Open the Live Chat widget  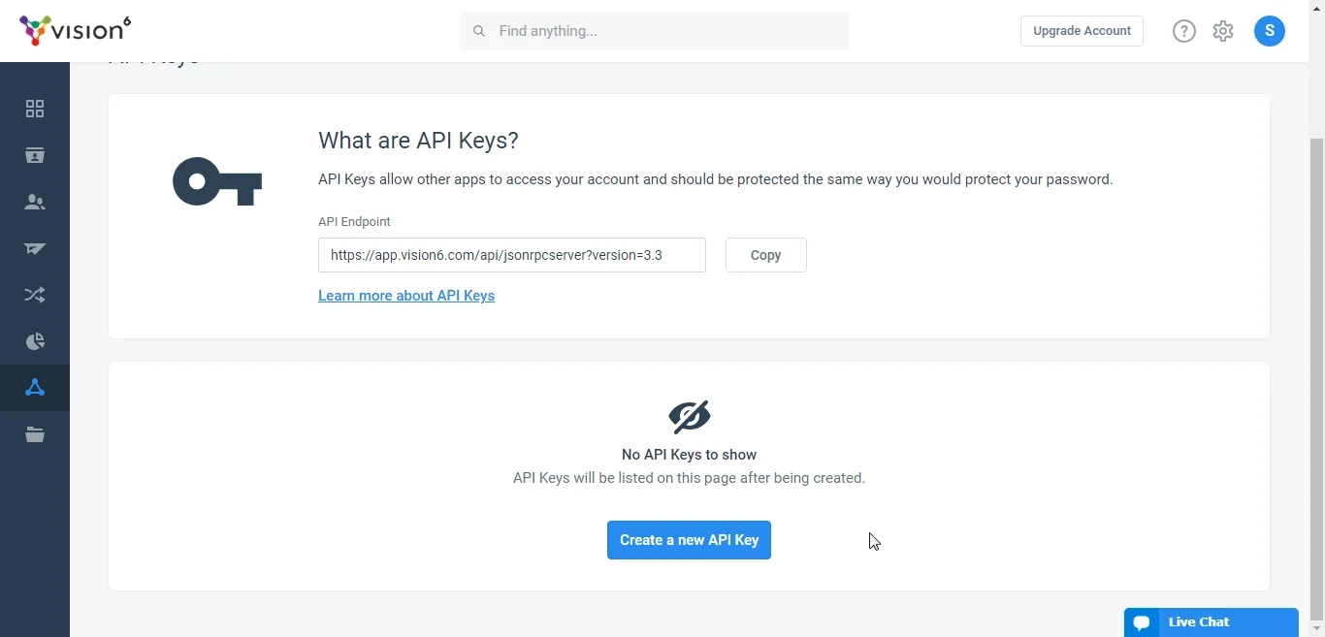(x=1212, y=622)
